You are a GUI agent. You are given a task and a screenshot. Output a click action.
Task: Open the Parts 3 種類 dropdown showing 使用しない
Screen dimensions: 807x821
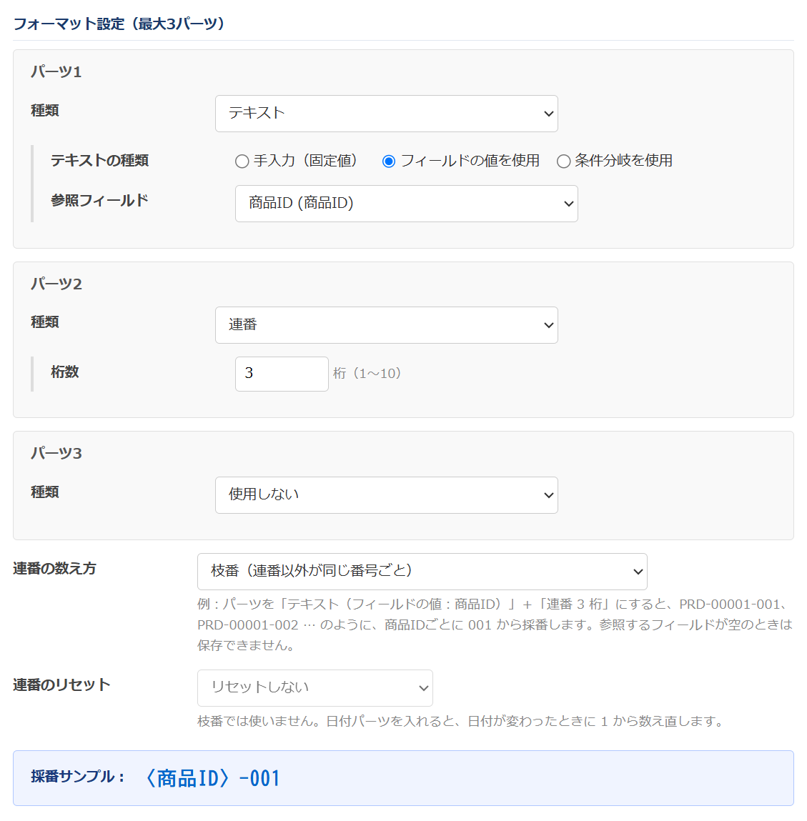(387, 494)
